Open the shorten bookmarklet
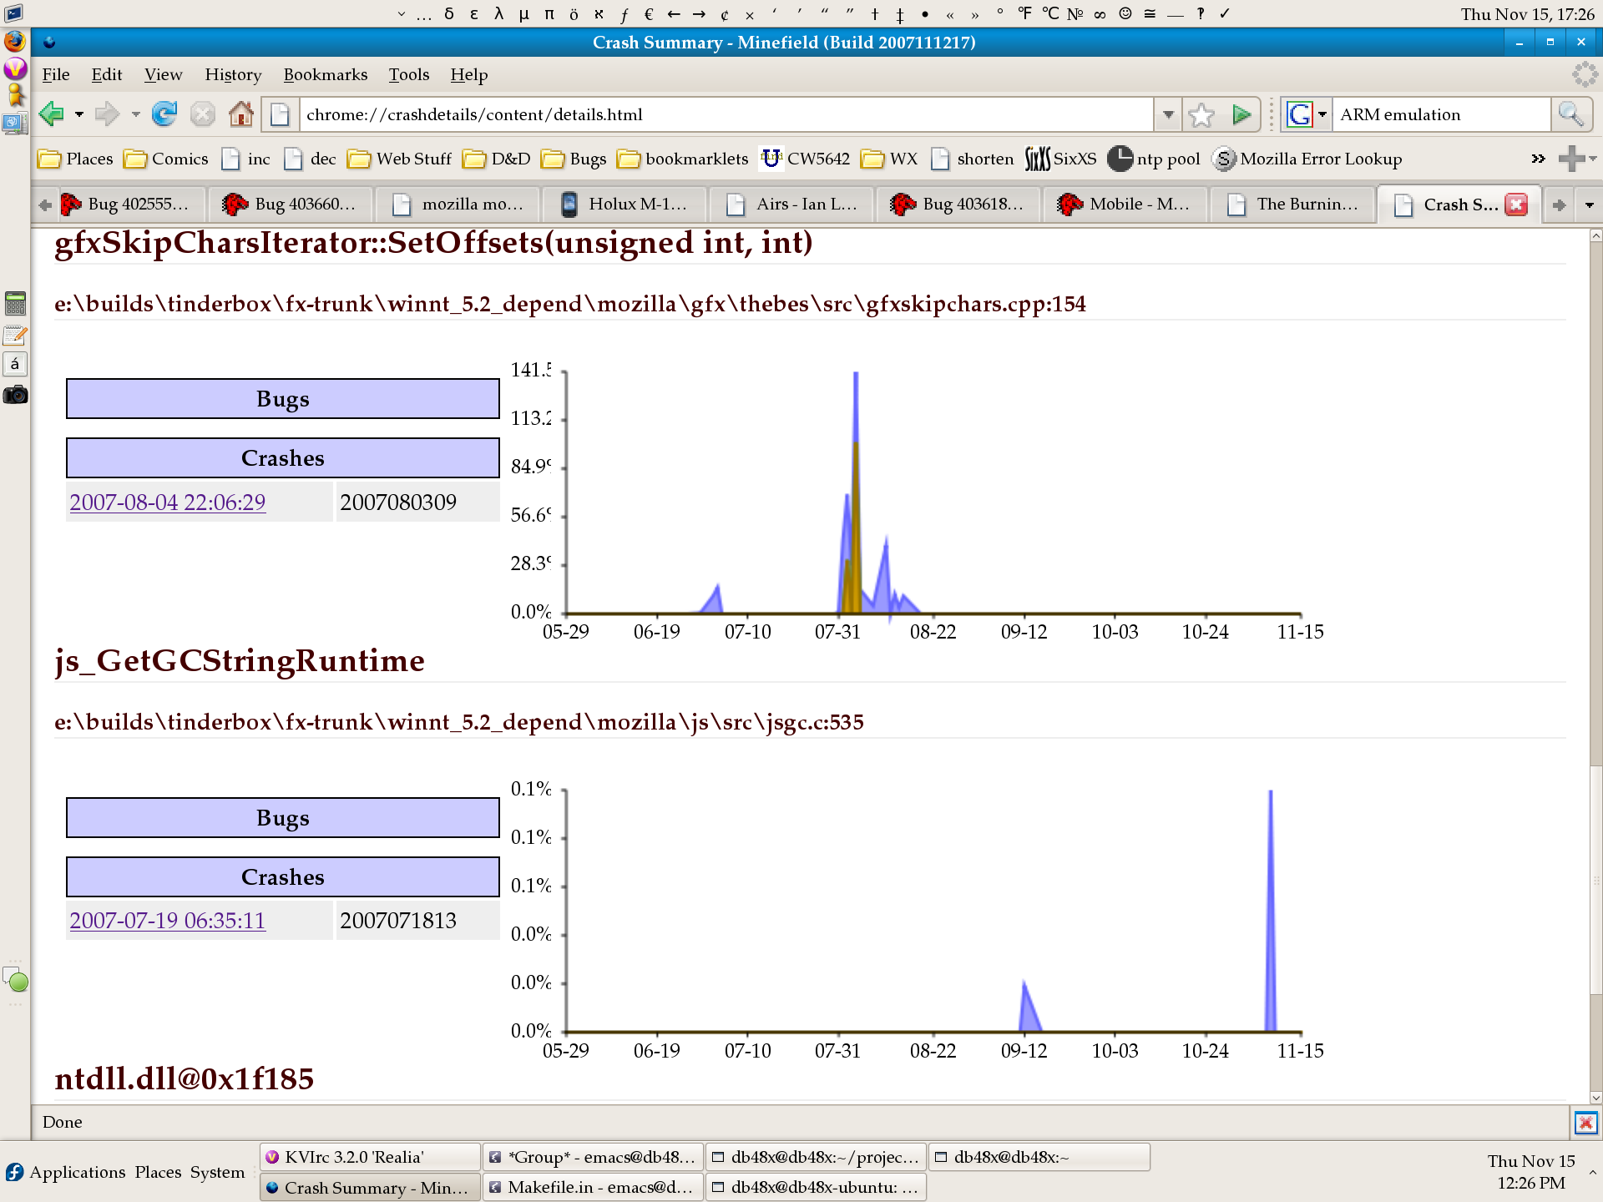1603x1202 pixels. coord(972,159)
